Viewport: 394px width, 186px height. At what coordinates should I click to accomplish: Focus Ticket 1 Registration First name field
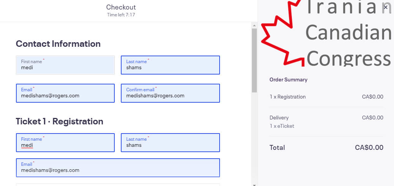pos(65,143)
